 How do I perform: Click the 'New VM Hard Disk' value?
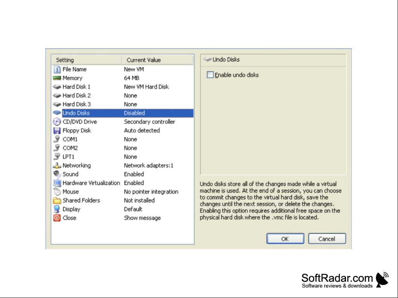146,87
